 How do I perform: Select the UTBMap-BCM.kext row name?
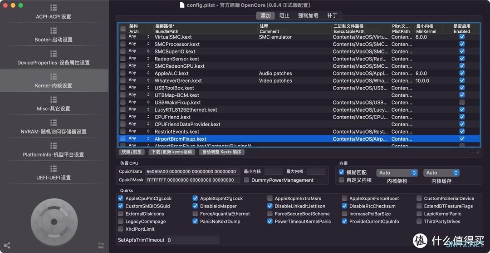click(x=177, y=95)
